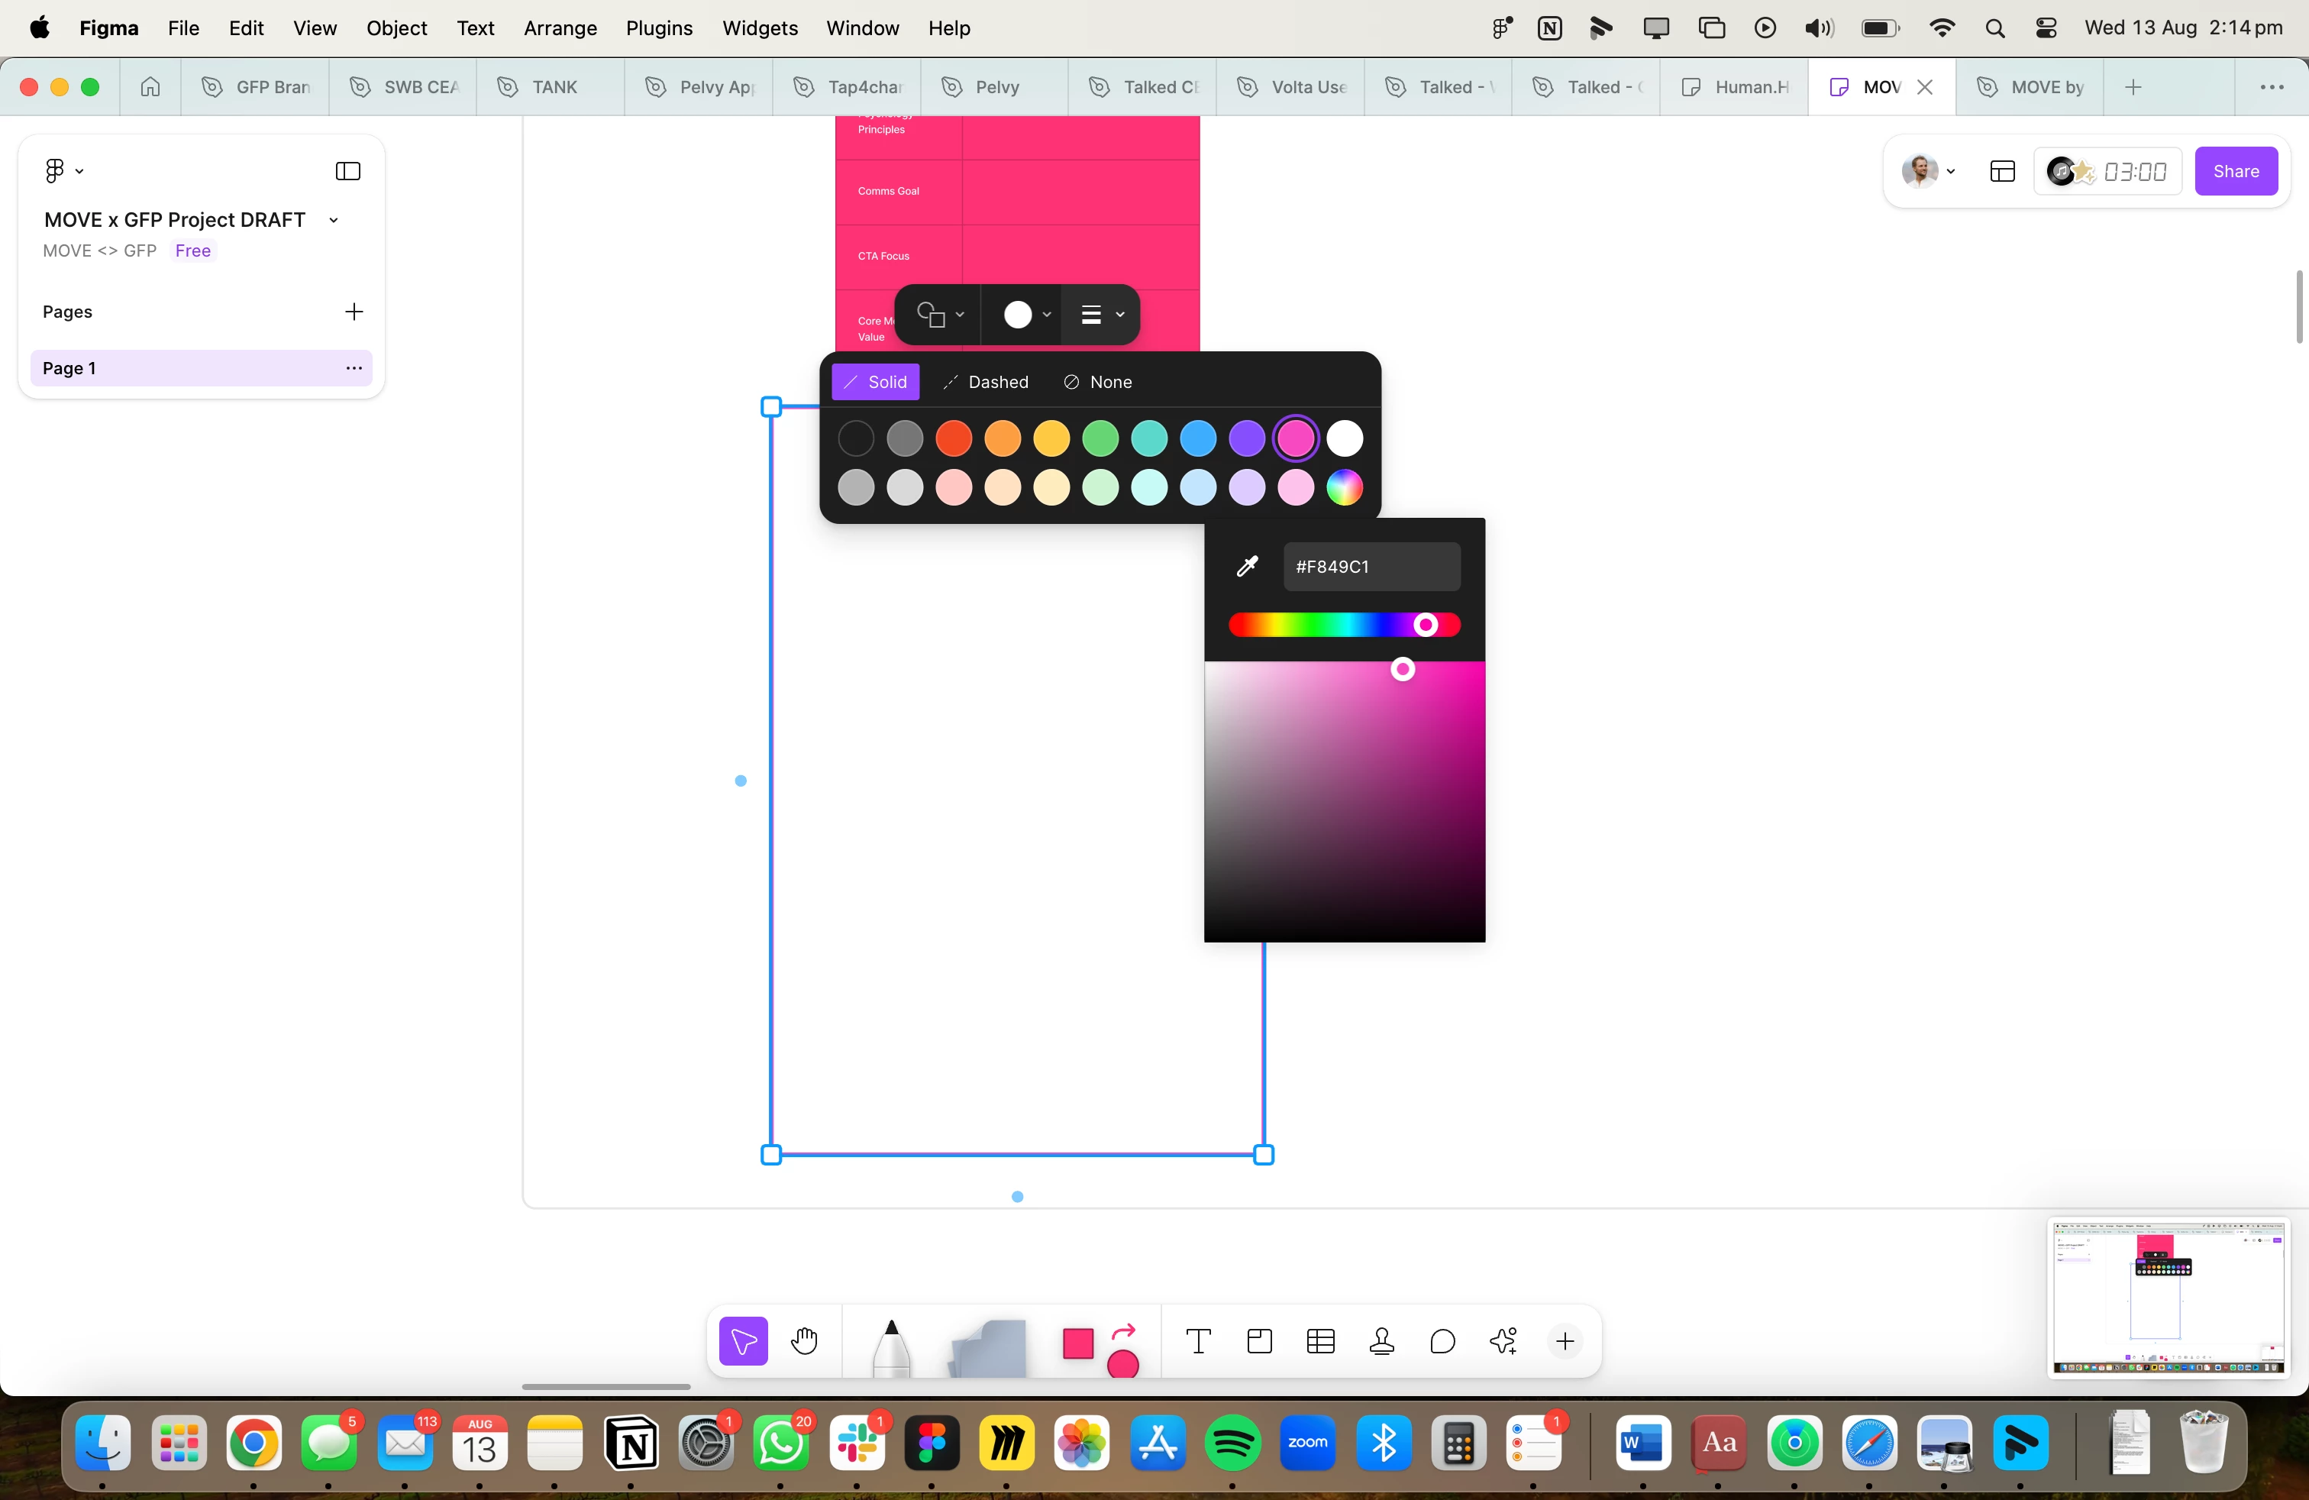Open Page 1 options ellipsis
This screenshot has height=1500, width=2309.
(x=354, y=367)
